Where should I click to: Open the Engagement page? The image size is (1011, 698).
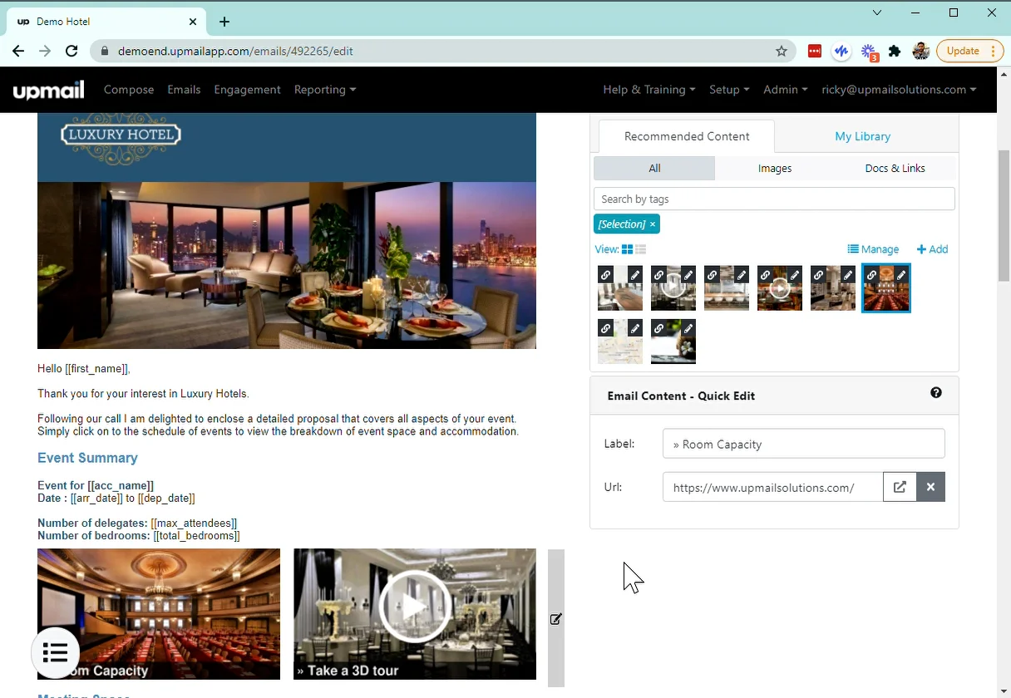(x=247, y=90)
